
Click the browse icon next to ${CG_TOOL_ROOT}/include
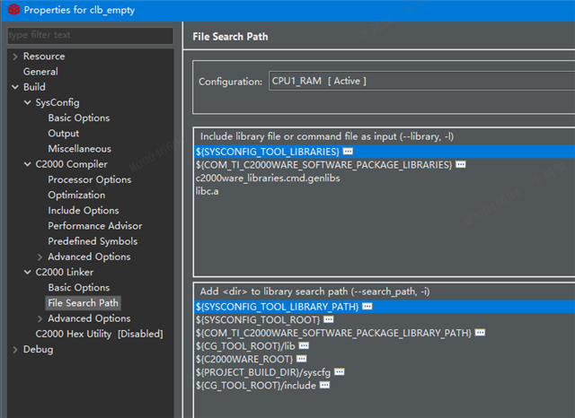click(324, 385)
